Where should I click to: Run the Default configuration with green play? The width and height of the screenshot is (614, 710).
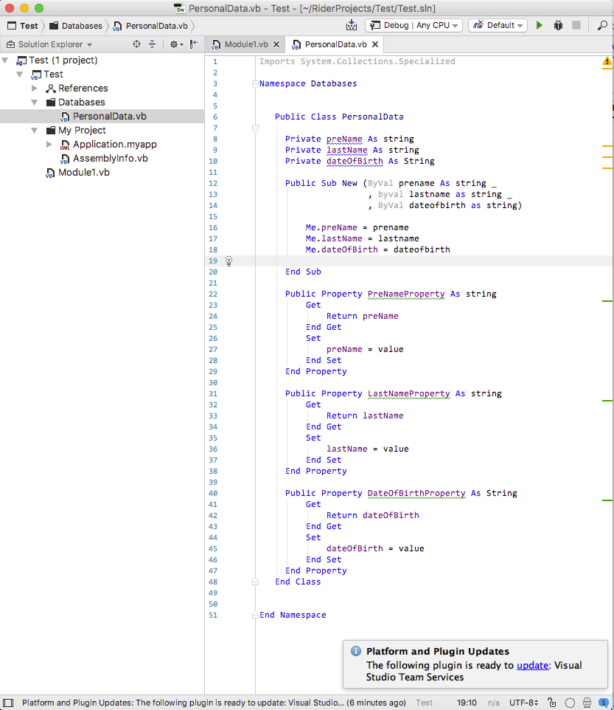click(x=539, y=25)
